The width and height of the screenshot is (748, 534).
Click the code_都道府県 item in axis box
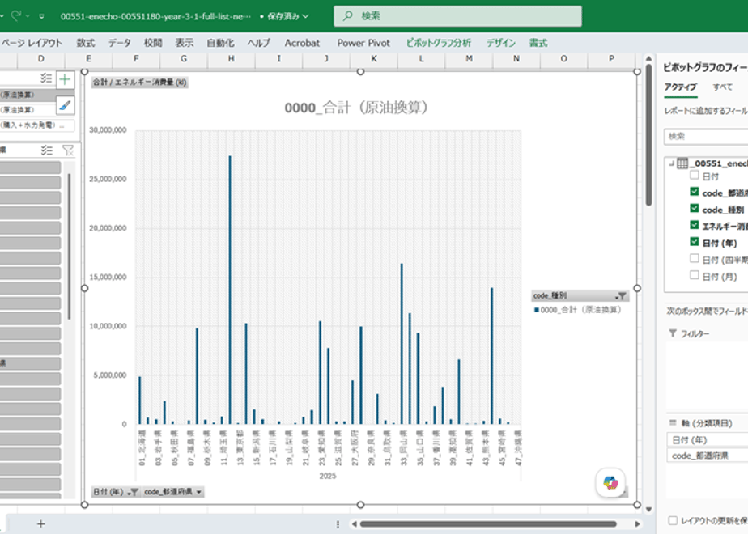tap(707, 456)
